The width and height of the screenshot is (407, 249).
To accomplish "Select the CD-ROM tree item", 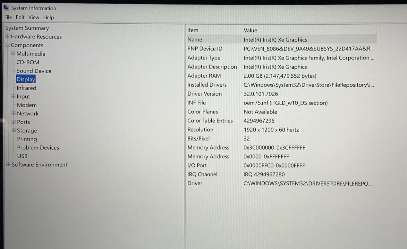I will tap(28, 62).
